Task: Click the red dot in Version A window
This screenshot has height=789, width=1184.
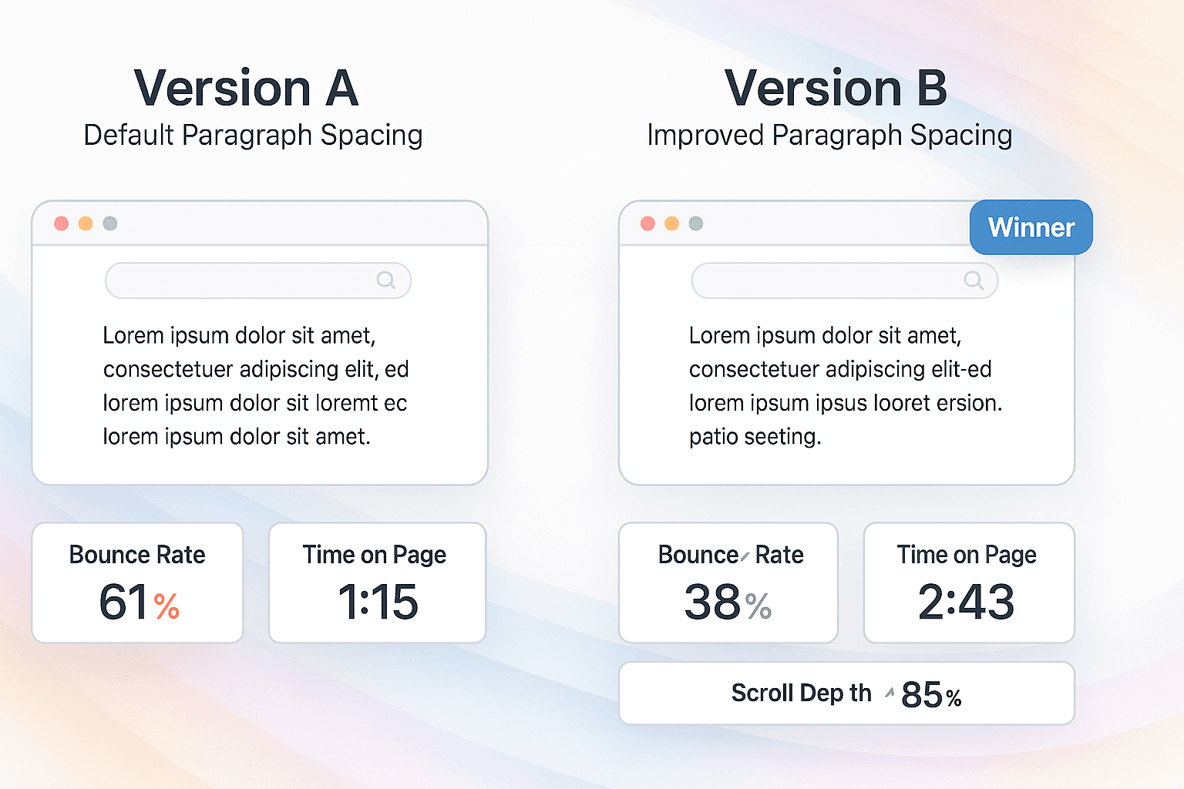Action: pos(62,223)
